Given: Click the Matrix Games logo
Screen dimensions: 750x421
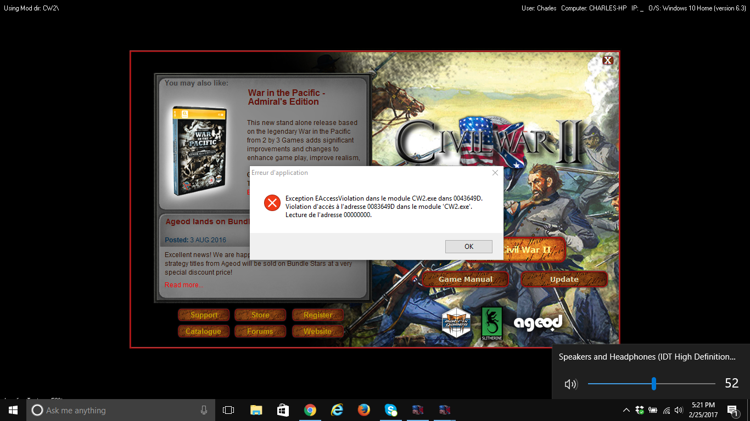Looking at the screenshot, I should tap(456, 322).
